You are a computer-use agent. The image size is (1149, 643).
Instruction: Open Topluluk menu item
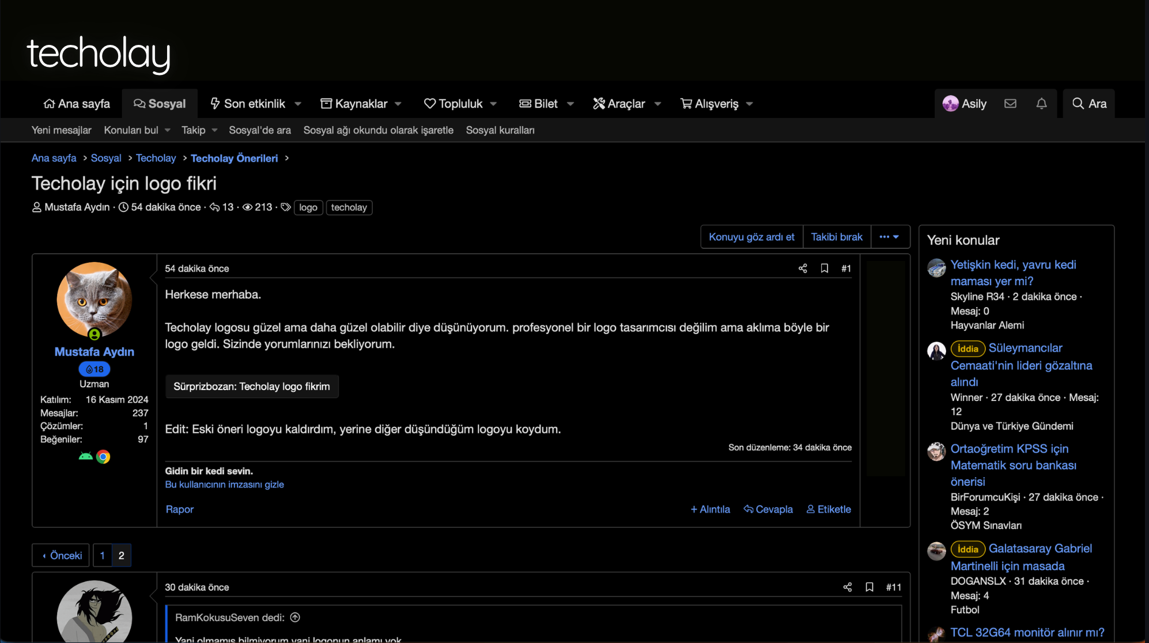point(453,104)
